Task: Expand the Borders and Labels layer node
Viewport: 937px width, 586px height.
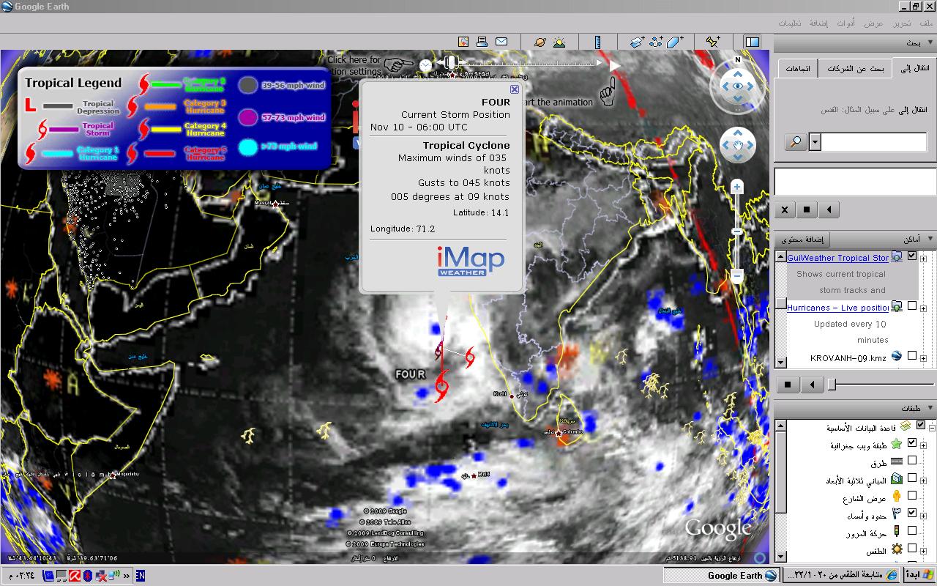Action: (924, 515)
